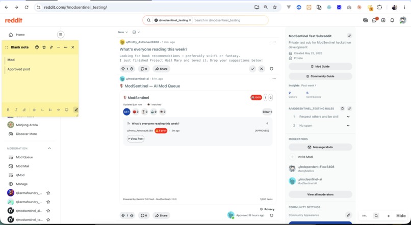Select the All 1 filter in ModSentinel

[x=126, y=111]
